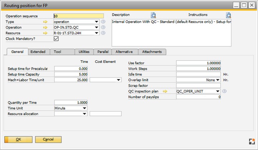
Task: Expand the Time Unit dropdown
Action: click(84, 108)
